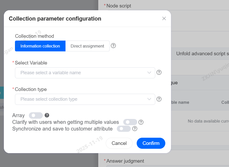Image resolution: width=229 pixels, height=167 pixels.
Task: Close the Collection parameter configuration dialog
Action: coord(164,18)
